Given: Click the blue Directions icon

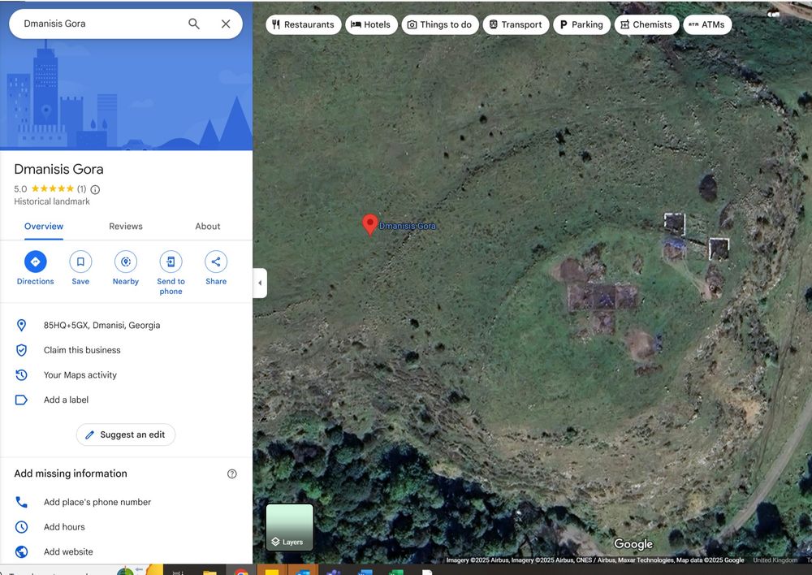Looking at the screenshot, I should [x=35, y=262].
